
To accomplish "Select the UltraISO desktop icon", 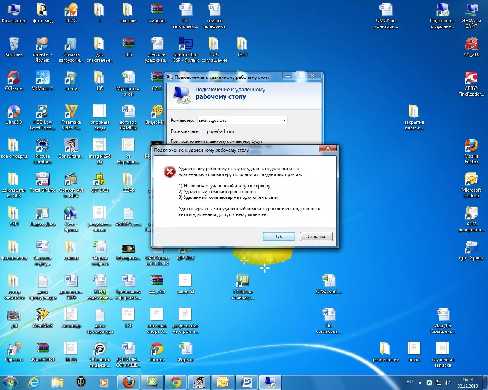I will pyautogui.click(x=14, y=115).
